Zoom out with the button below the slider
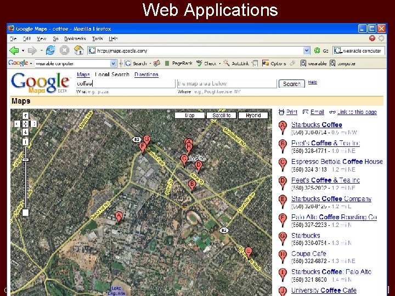This screenshot has height=296, width=395. click(25, 213)
